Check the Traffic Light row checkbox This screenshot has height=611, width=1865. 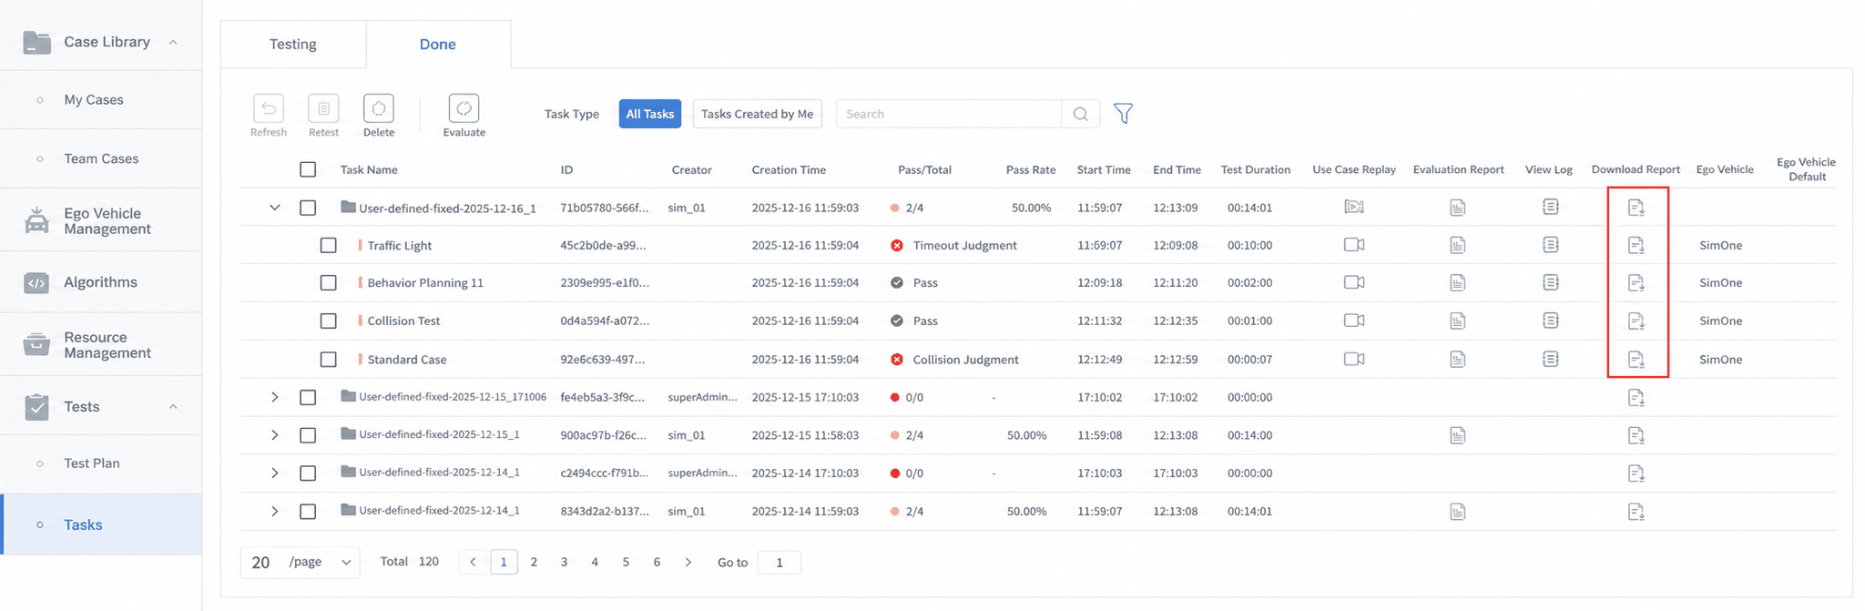tap(329, 245)
